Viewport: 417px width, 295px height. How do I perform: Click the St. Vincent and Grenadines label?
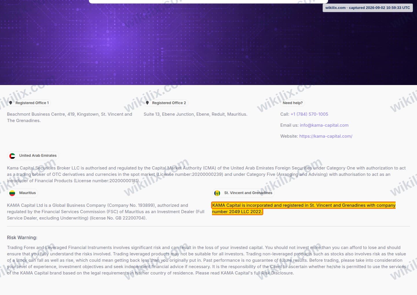pyautogui.click(x=248, y=193)
